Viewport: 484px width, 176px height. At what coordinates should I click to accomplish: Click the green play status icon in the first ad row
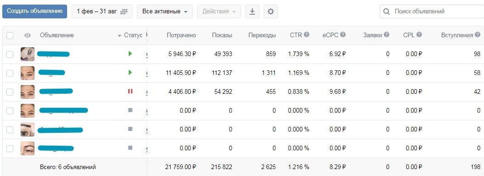(x=130, y=54)
